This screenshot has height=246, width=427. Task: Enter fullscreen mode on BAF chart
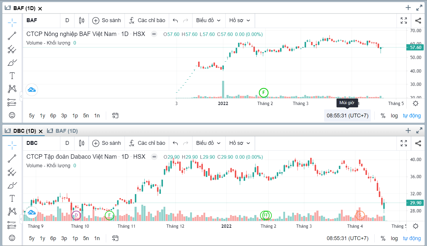(x=404, y=20)
